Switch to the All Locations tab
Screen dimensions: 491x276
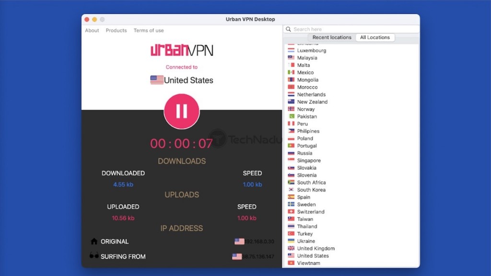click(375, 37)
